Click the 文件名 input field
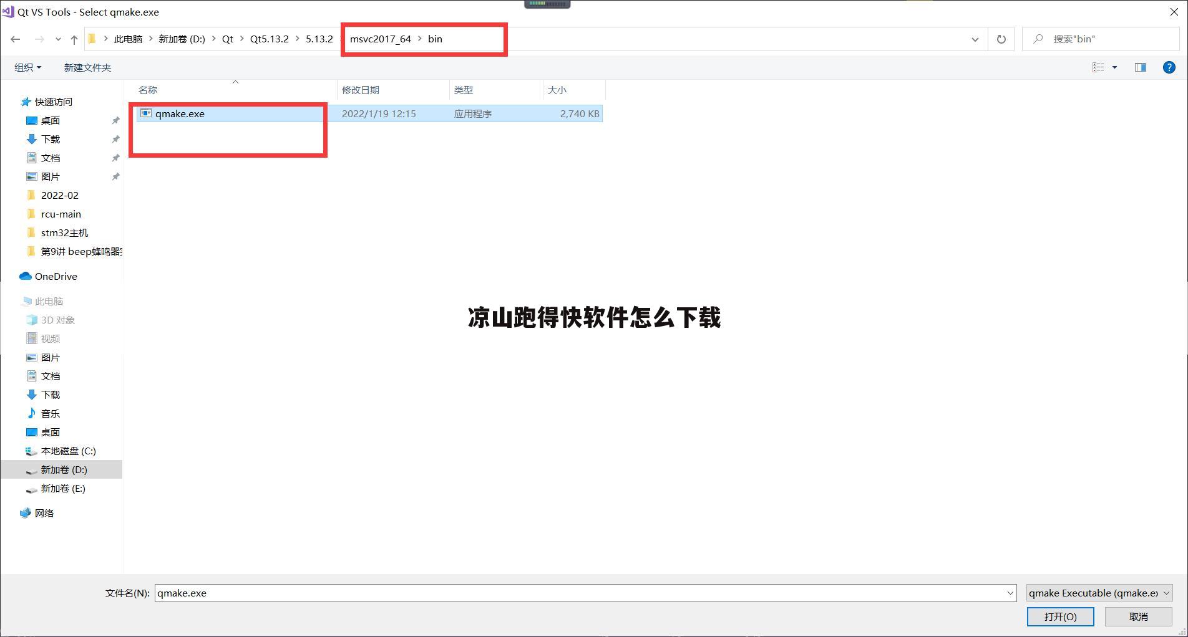Screen dimensions: 1188x637 tap(580, 593)
